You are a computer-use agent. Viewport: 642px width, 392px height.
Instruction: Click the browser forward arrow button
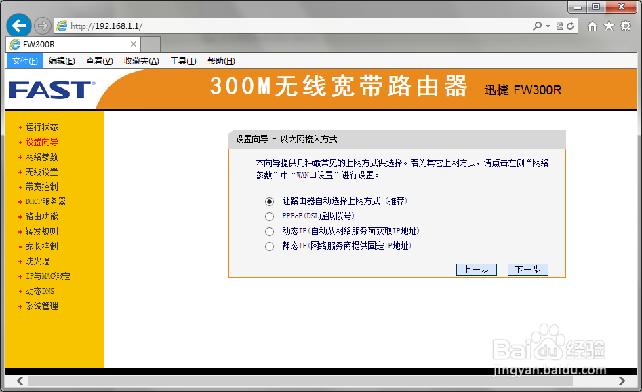coord(42,26)
